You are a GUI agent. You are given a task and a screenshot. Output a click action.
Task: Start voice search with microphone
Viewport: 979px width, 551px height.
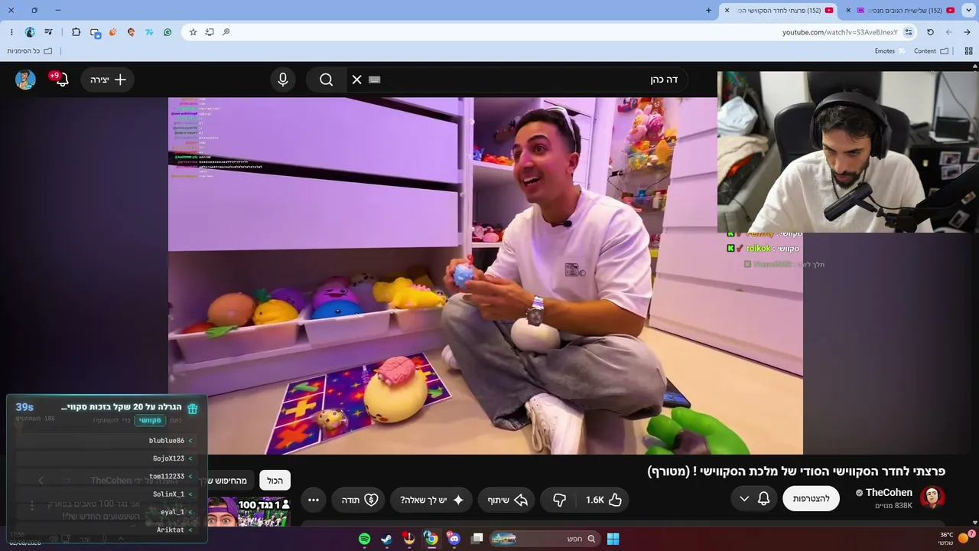(283, 80)
